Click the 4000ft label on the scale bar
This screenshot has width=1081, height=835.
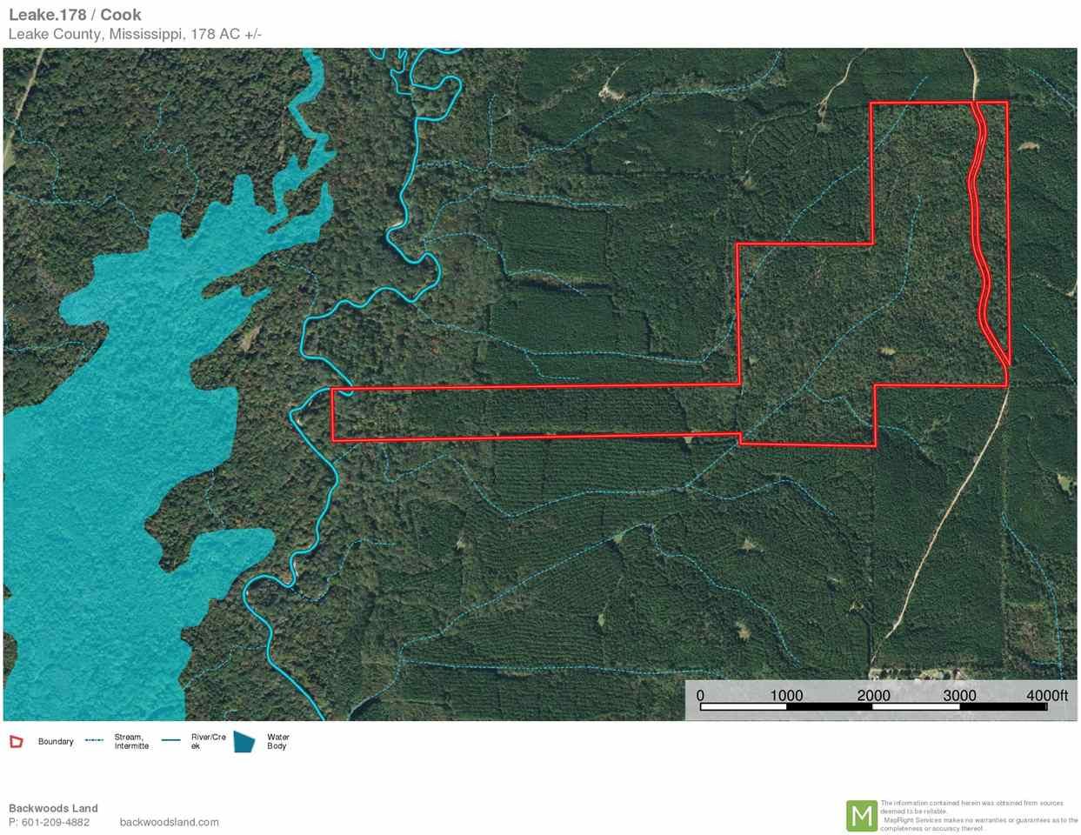(1046, 695)
